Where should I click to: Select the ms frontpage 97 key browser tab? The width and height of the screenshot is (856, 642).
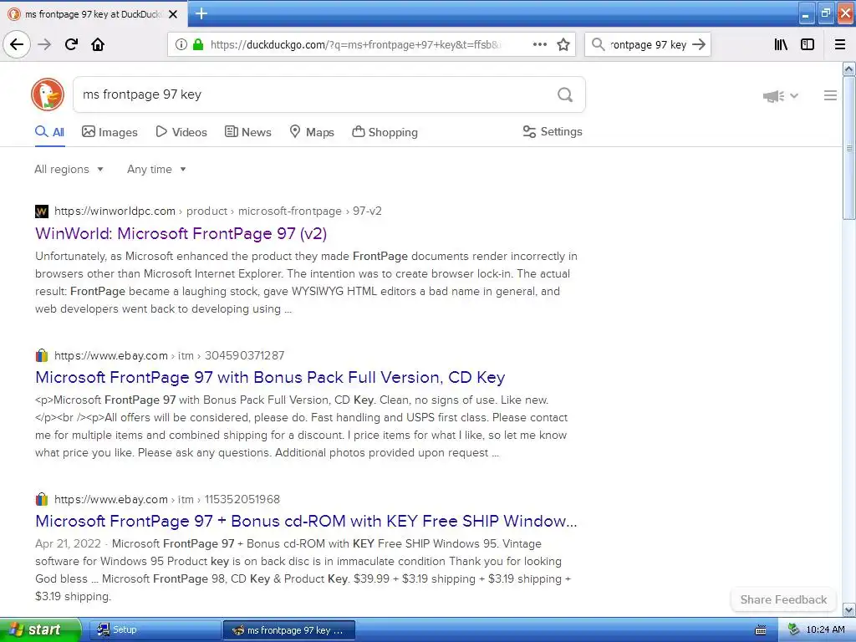coord(94,14)
